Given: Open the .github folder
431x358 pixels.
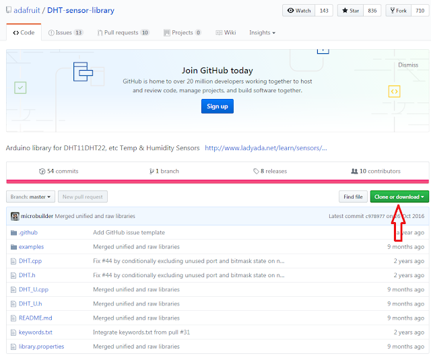Looking at the screenshot, I should [28, 233].
